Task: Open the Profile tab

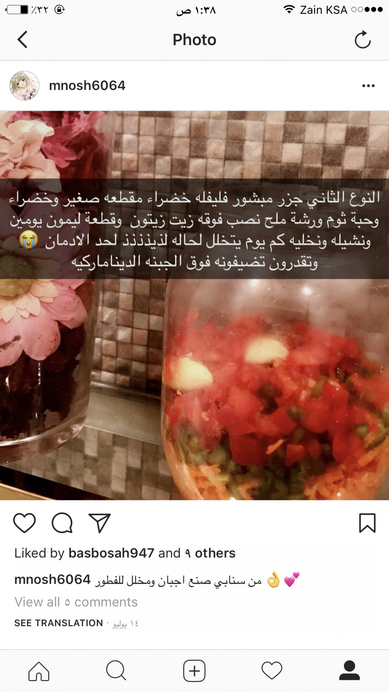Action: click(x=349, y=671)
